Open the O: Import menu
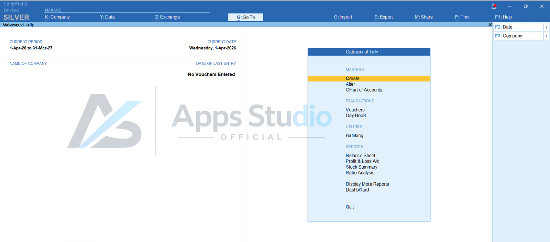The height and width of the screenshot is (242, 550). [343, 17]
